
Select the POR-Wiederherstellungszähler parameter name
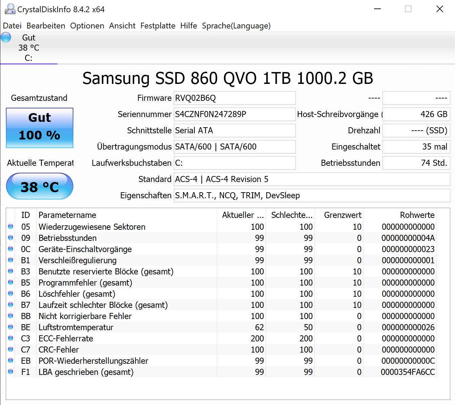click(x=94, y=361)
